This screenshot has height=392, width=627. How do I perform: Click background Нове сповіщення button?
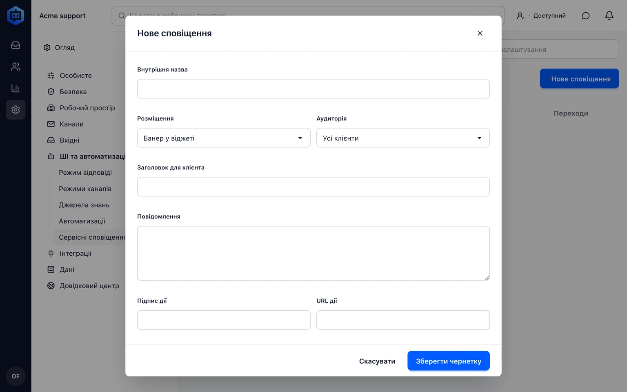pyautogui.click(x=579, y=79)
